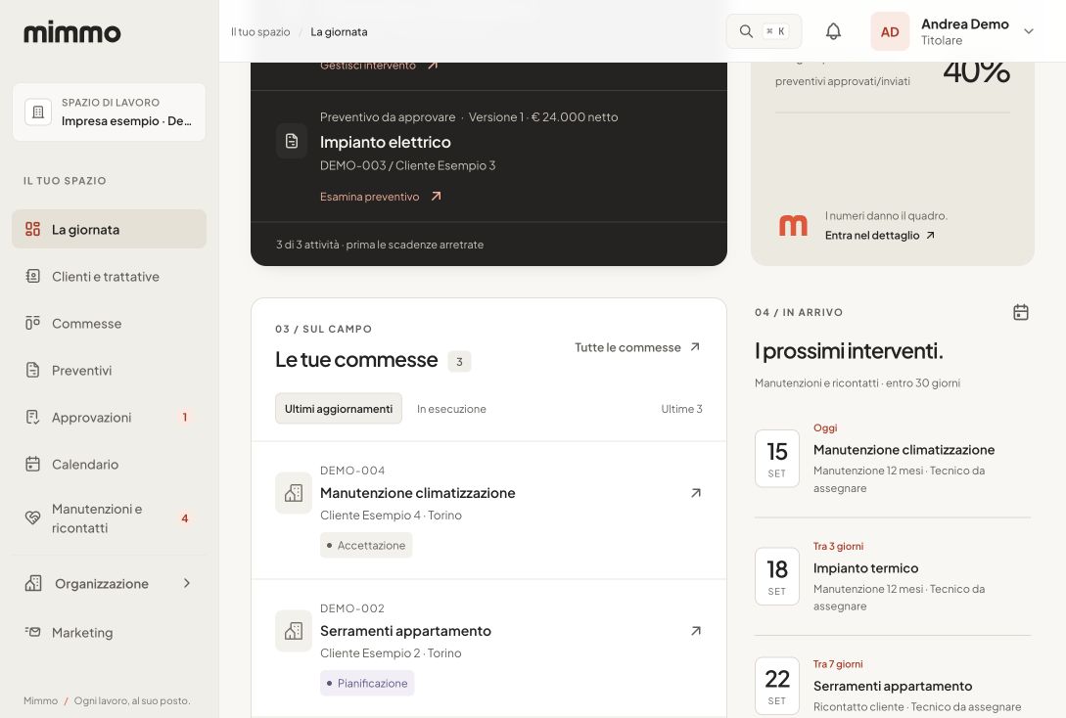Image resolution: width=1066 pixels, height=718 pixels.
Task: Open the notifications bell
Action: click(x=833, y=31)
